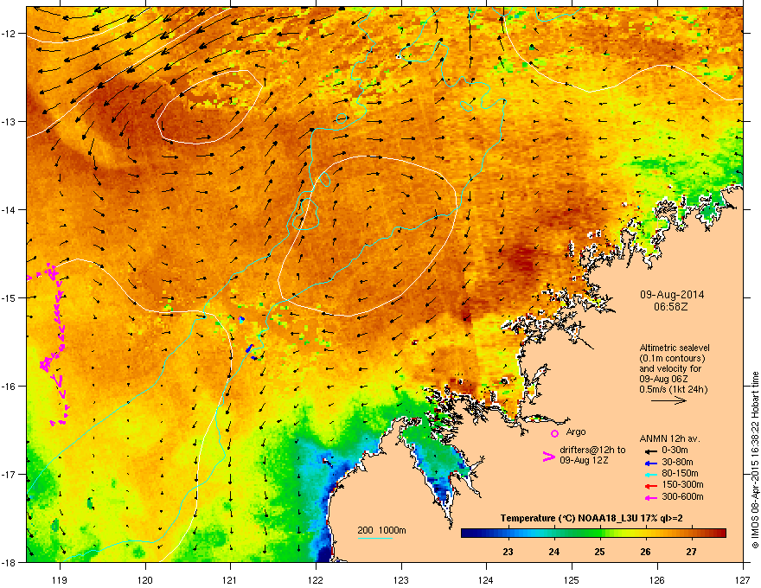
Task: Click latitude axis label -12
Action: tap(9, 33)
